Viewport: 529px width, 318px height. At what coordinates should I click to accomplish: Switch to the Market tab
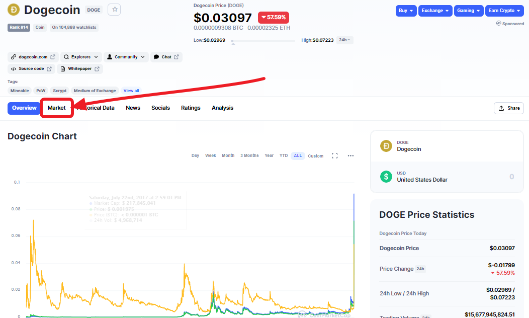coord(57,108)
